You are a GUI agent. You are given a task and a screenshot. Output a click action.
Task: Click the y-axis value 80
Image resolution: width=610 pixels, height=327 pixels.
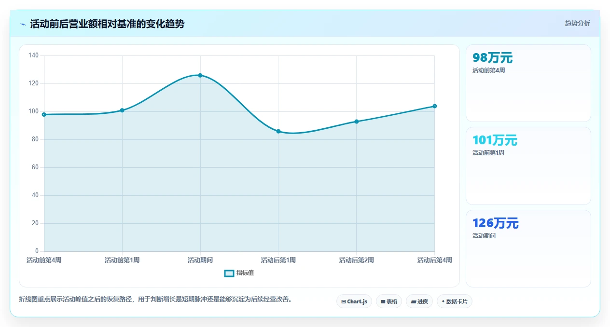35,139
